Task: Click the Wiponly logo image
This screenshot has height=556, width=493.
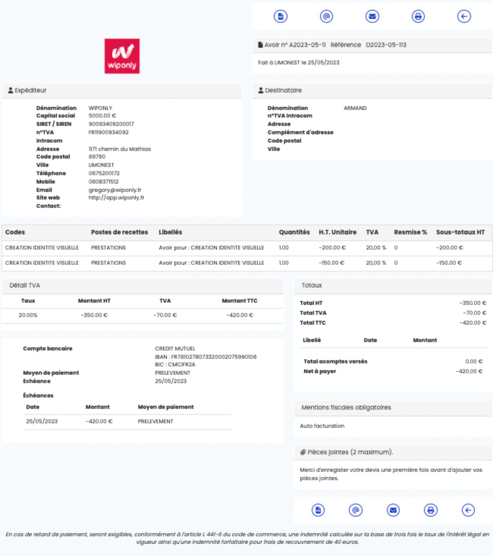Action: coord(122,56)
